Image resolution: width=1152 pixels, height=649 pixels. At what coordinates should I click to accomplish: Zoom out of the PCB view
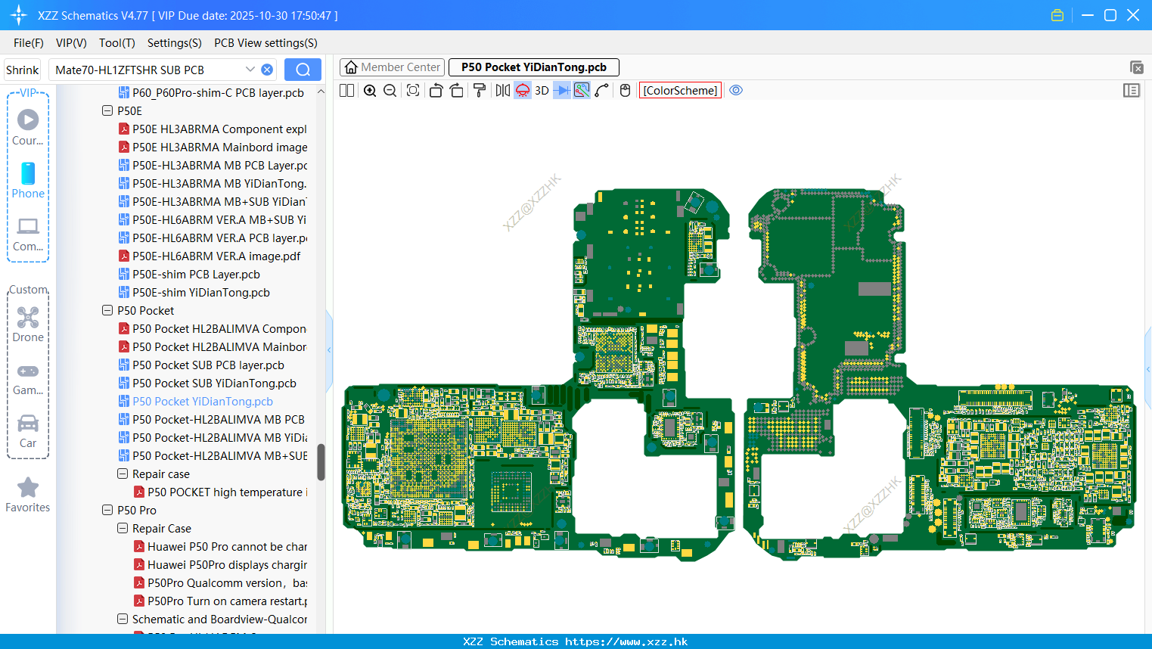(390, 91)
